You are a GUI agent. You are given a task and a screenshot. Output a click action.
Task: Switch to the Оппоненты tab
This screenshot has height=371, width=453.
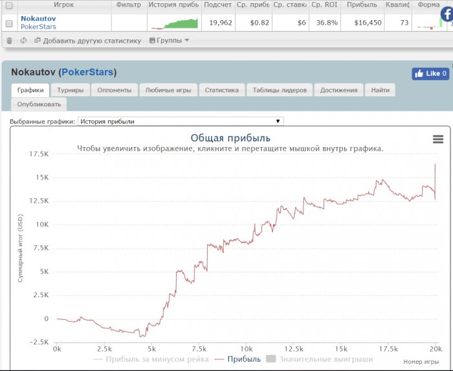coord(115,90)
